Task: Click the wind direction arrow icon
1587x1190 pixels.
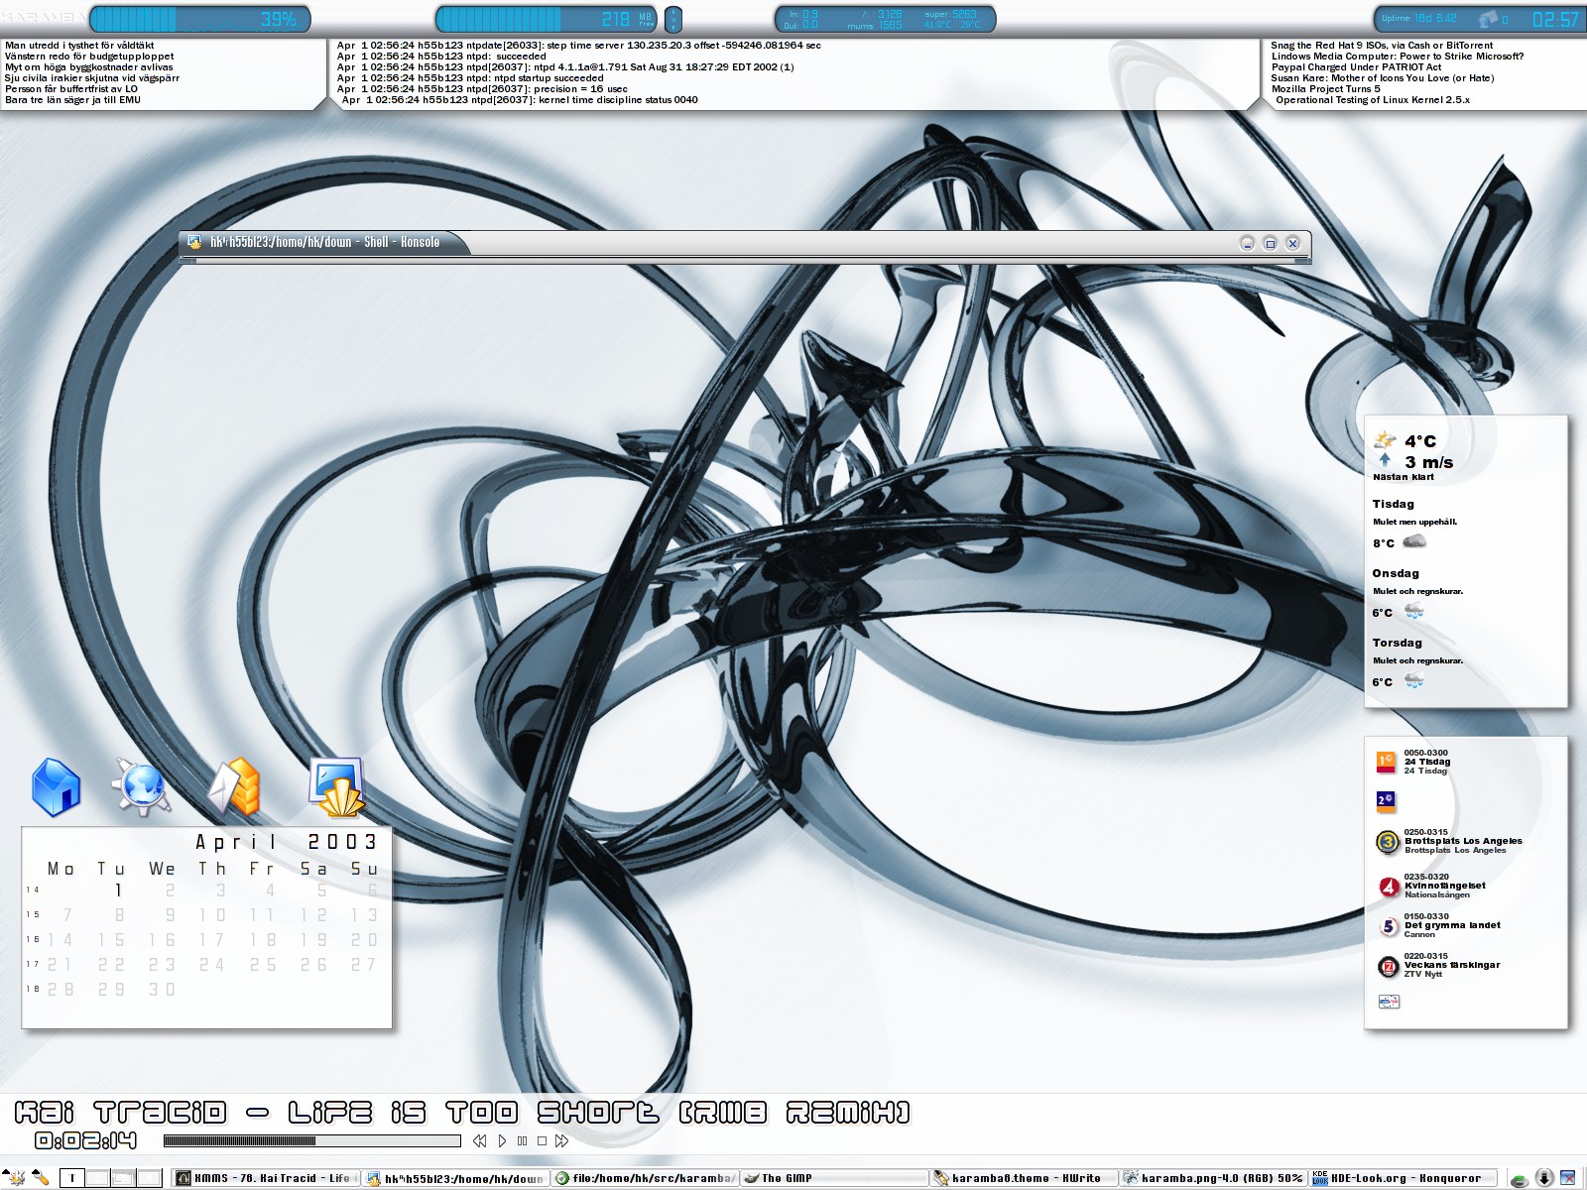Action: click(1385, 459)
